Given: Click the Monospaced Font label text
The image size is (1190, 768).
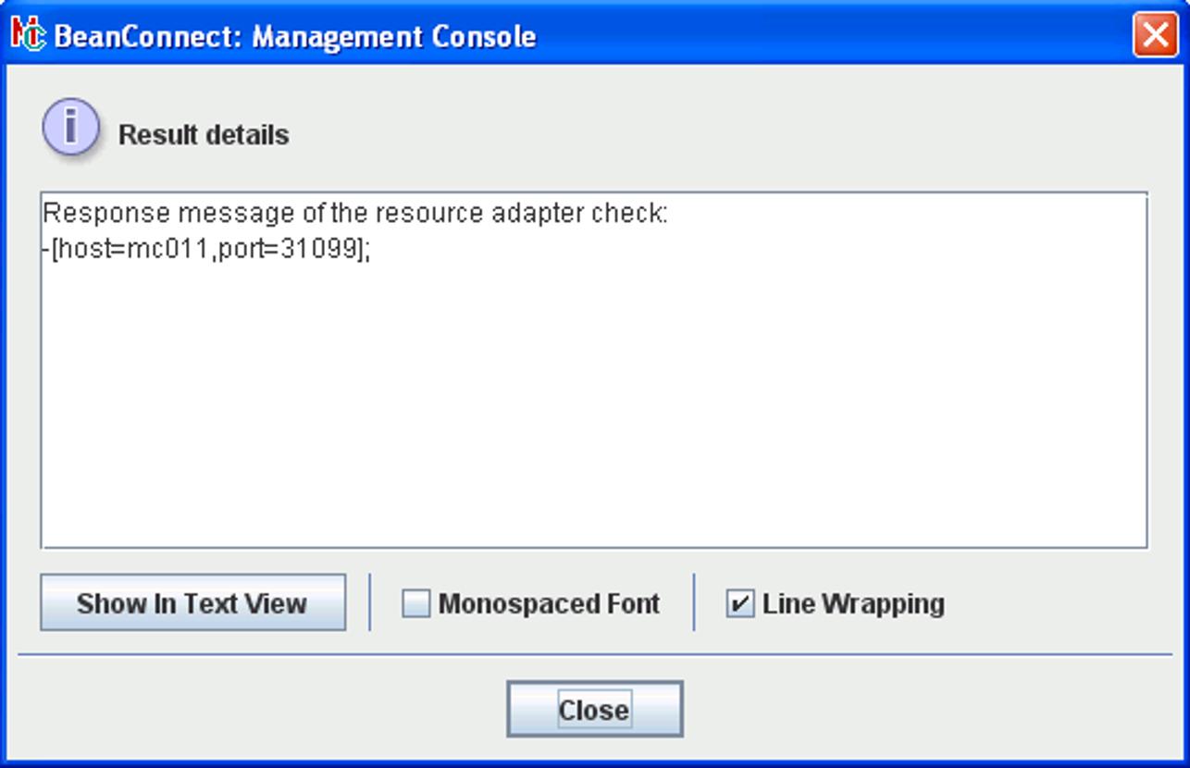Looking at the screenshot, I should 549,604.
